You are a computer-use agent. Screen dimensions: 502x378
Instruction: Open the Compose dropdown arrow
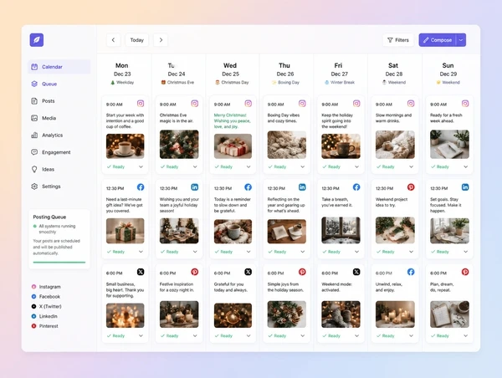(461, 40)
